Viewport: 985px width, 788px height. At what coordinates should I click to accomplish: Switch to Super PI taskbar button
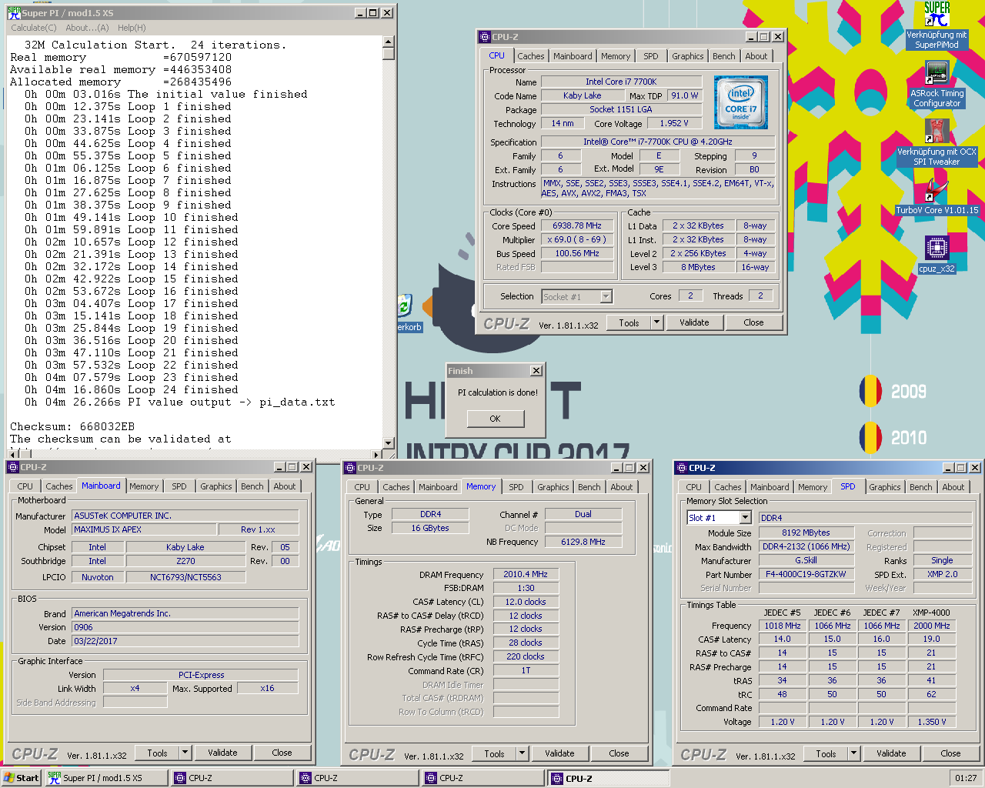tap(105, 778)
